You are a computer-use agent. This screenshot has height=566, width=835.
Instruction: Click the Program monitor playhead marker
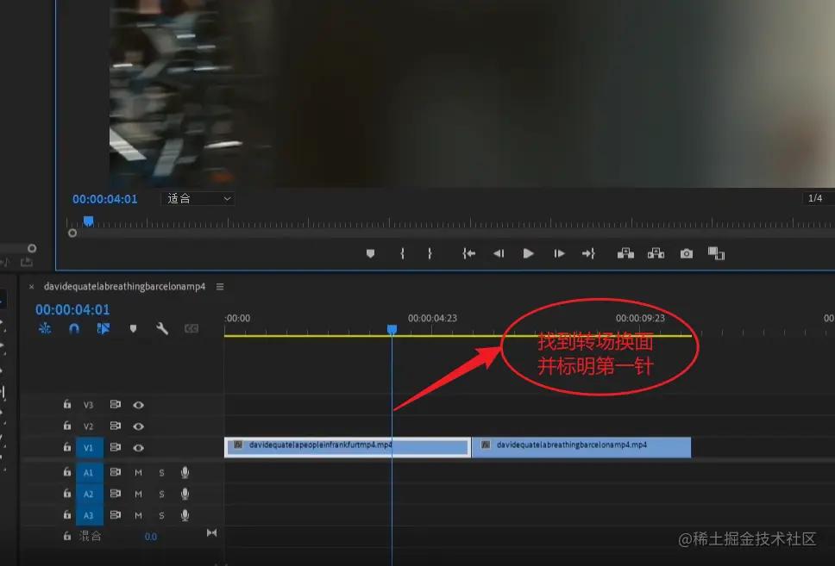[x=88, y=221]
